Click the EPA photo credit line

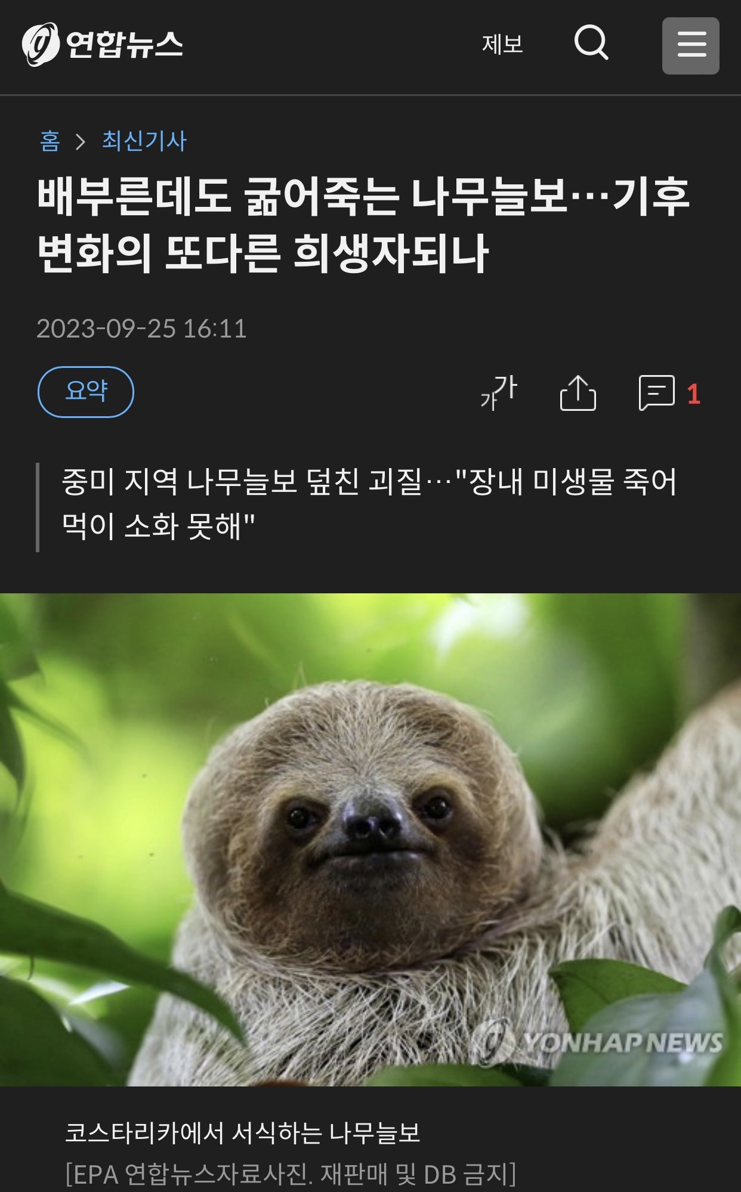pos(291,1174)
